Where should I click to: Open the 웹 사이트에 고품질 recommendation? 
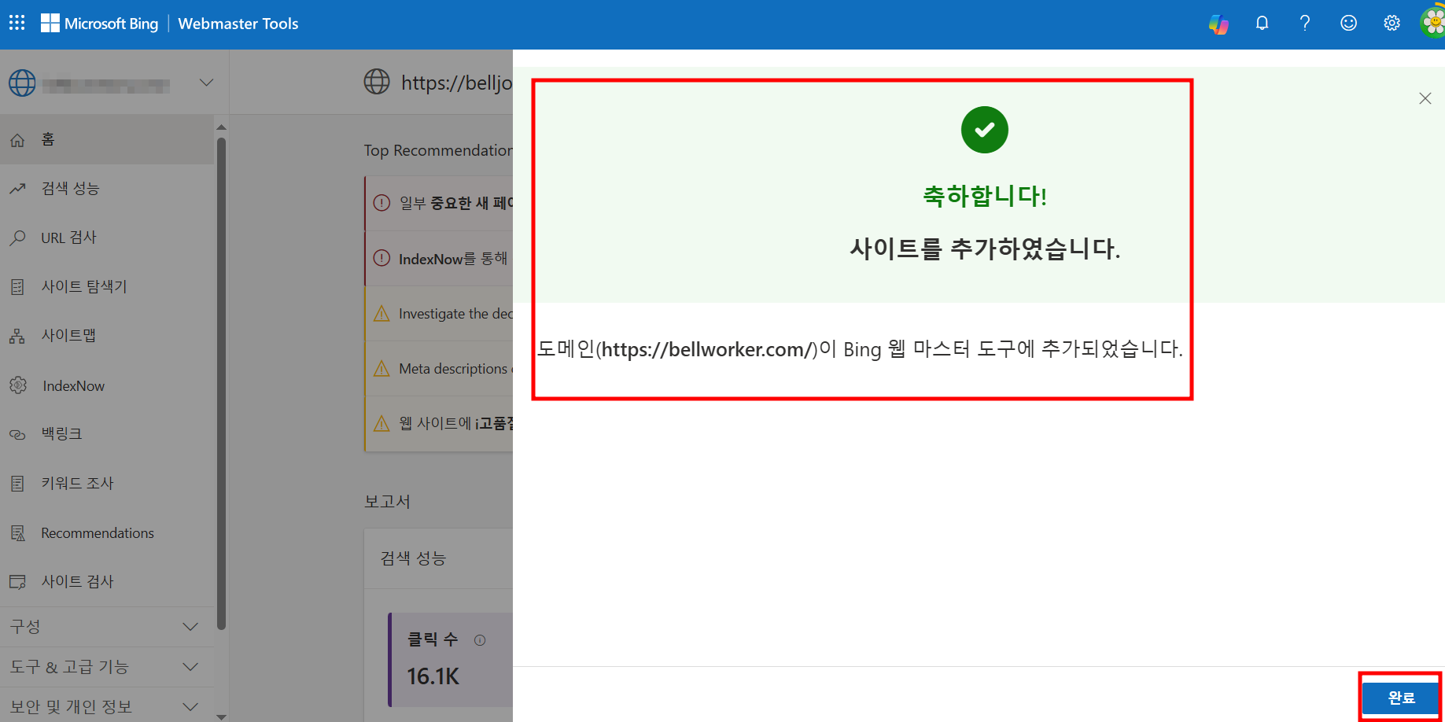(x=439, y=423)
